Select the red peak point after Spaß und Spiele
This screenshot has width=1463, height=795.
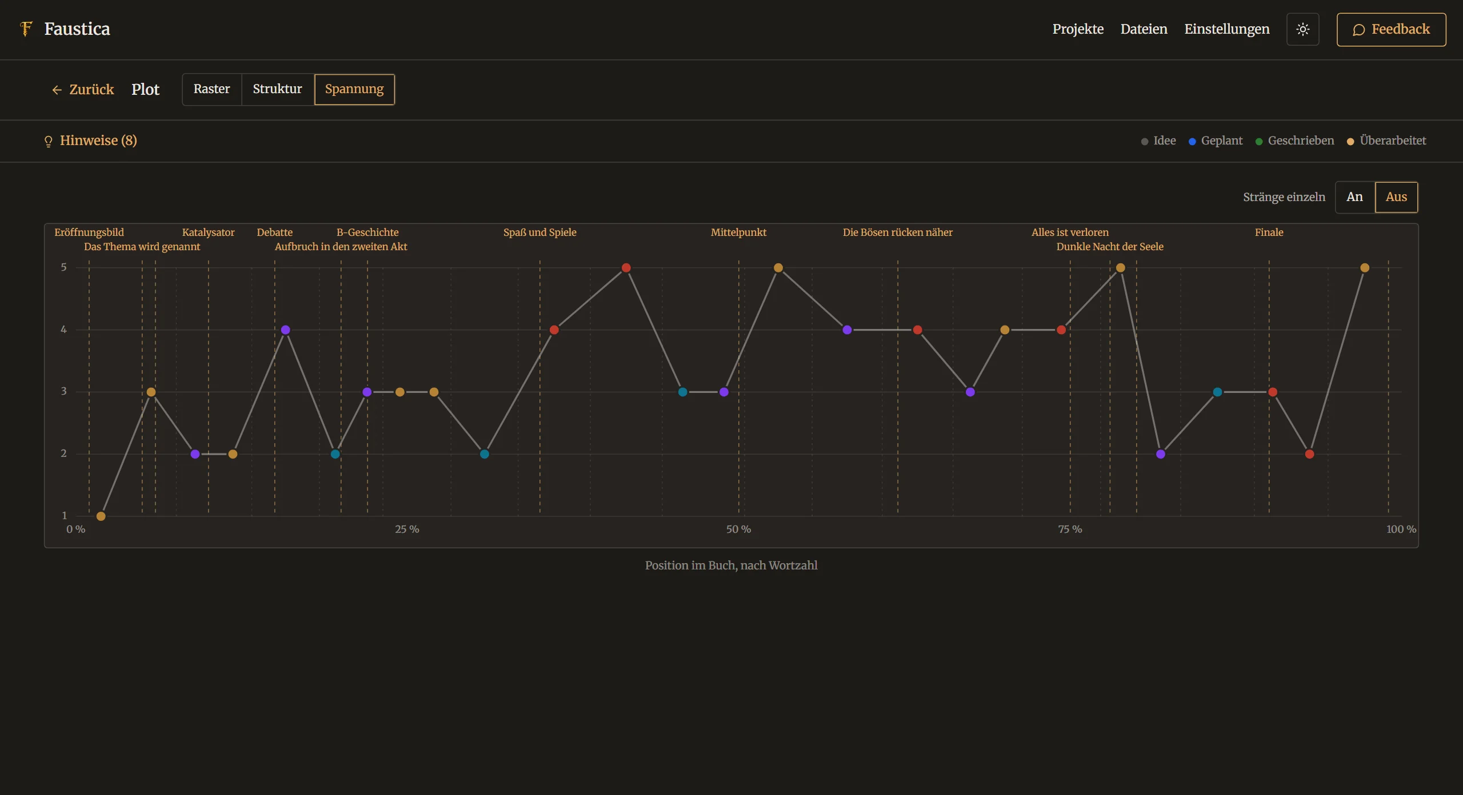coord(626,268)
